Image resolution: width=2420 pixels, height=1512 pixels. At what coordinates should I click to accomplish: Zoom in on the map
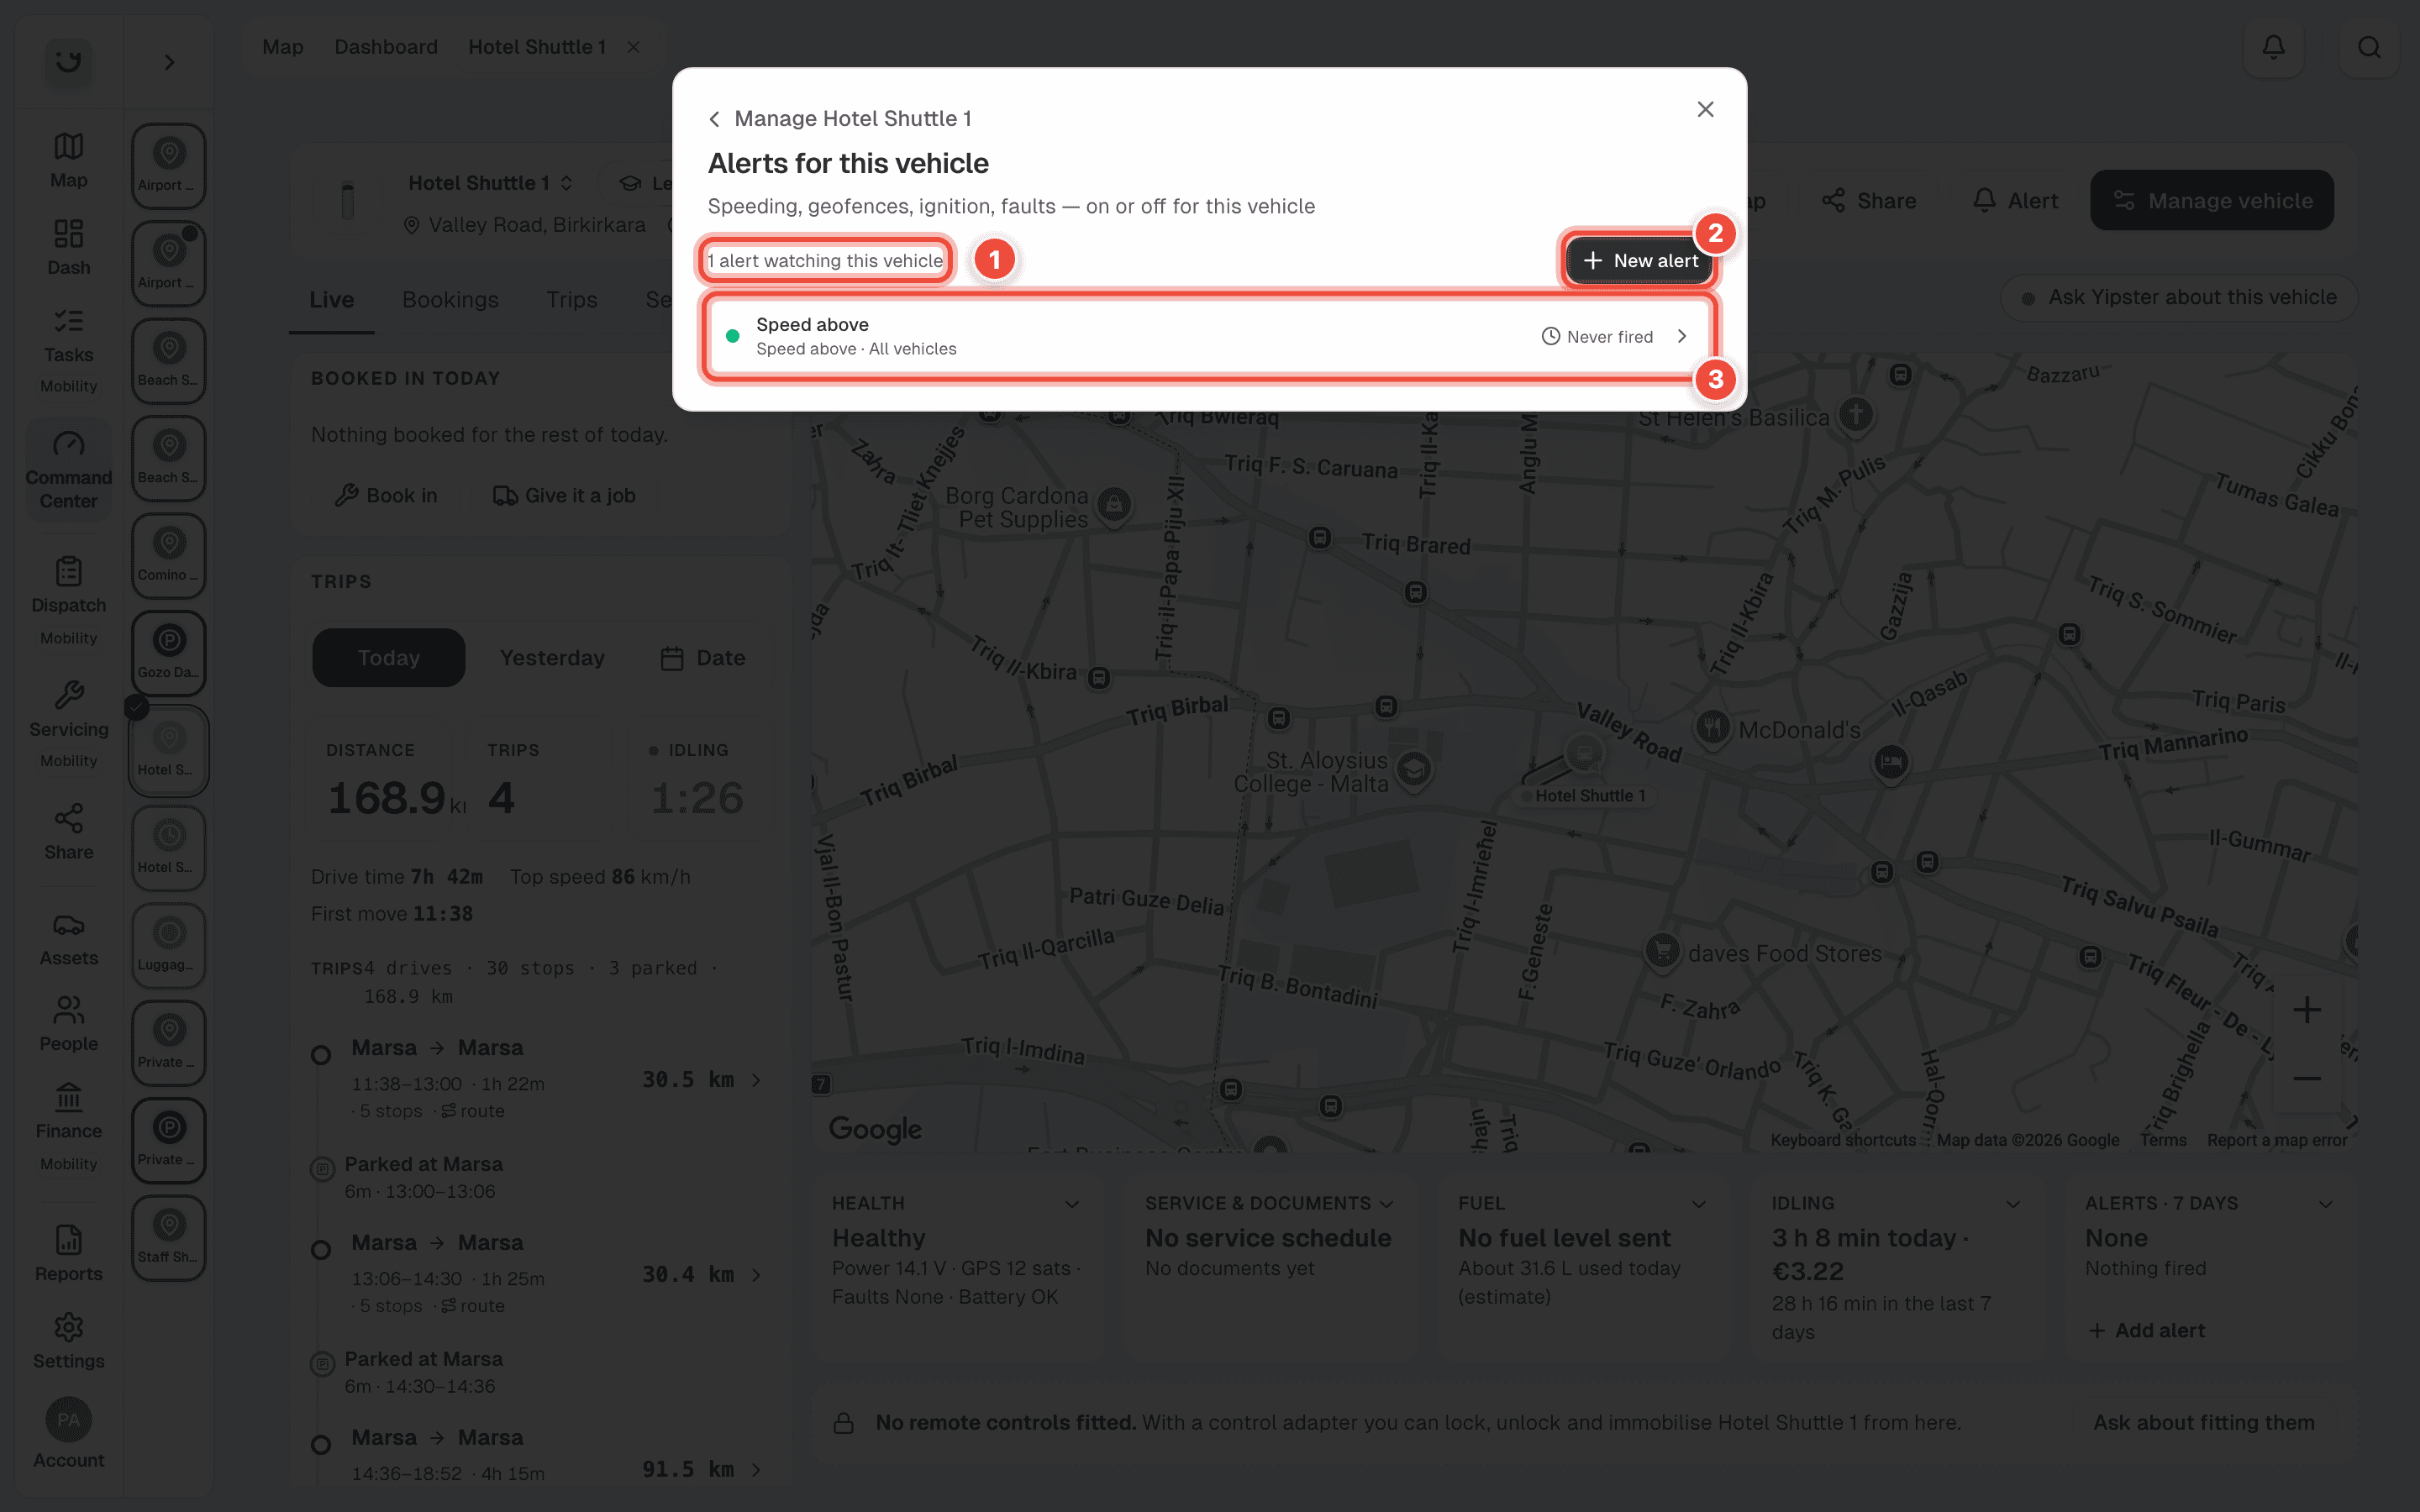pos(2306,1010)
